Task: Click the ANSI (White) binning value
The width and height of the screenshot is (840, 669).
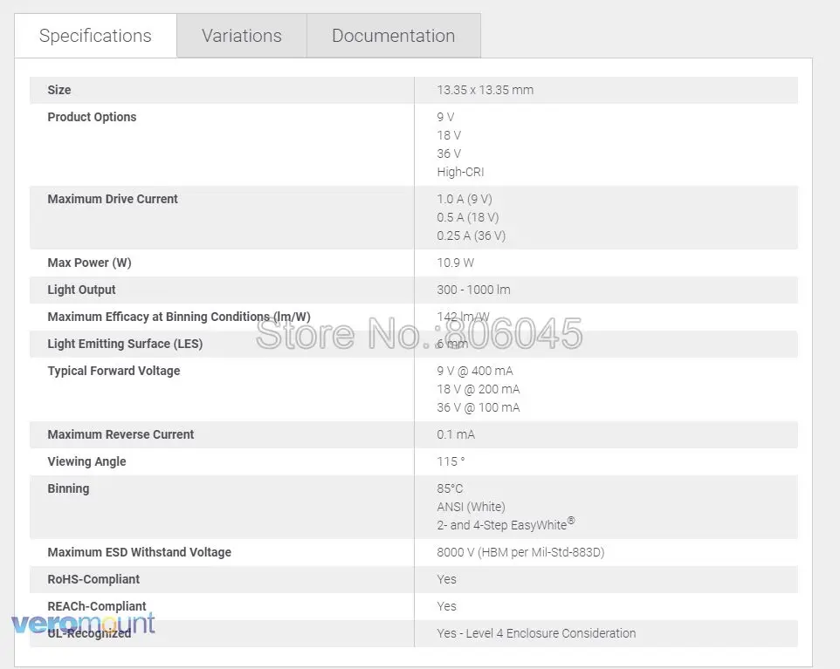Action: (x=471, y=507)
